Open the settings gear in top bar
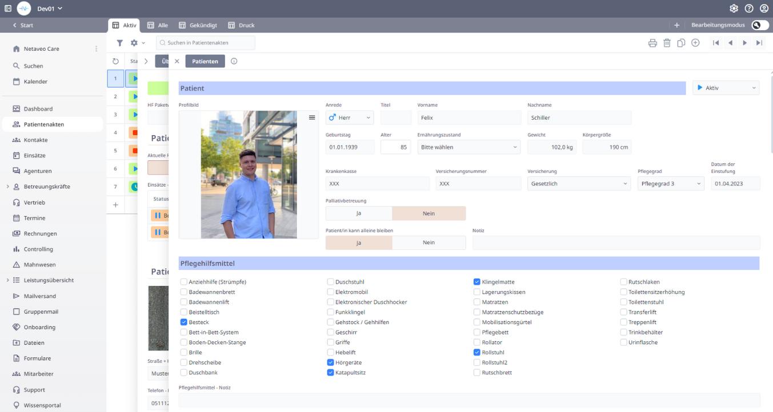 tap(734, 9)
